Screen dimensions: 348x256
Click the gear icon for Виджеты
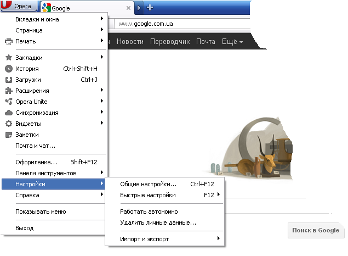tap(9, 124)
